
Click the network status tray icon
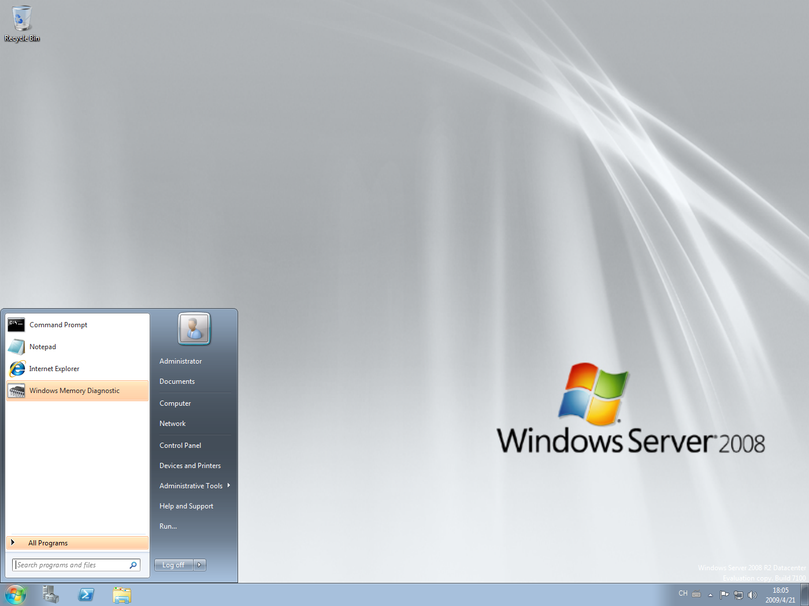(x=739, y=595)
